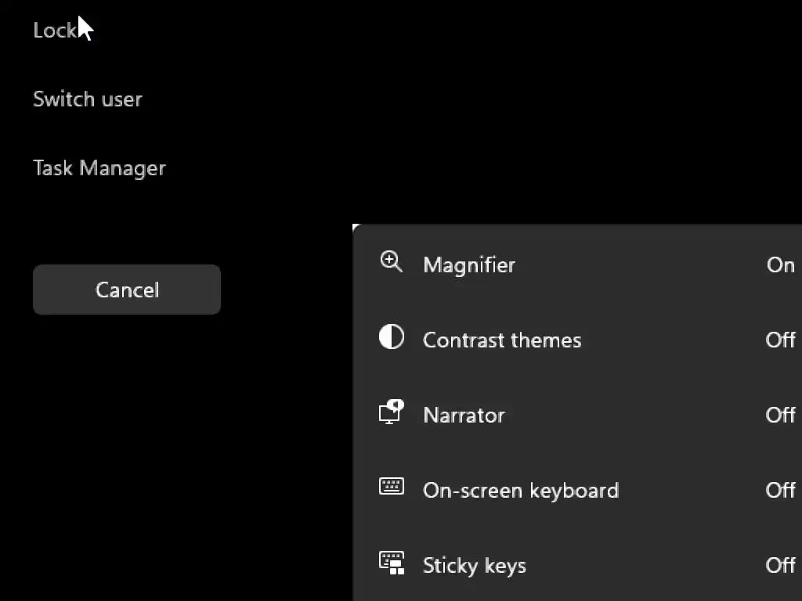
Task: Toggle Contrast themes Off status
Action: click(x=780, y=340)
